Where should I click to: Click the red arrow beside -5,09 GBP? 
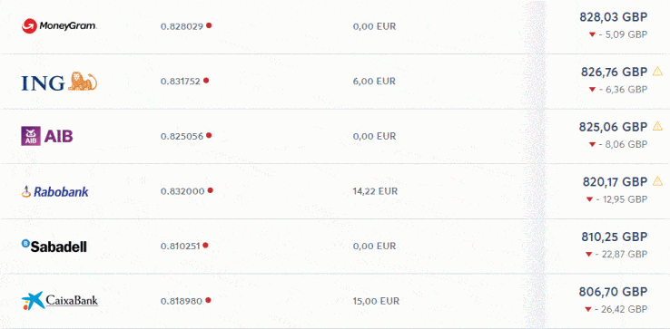point(592,34)
